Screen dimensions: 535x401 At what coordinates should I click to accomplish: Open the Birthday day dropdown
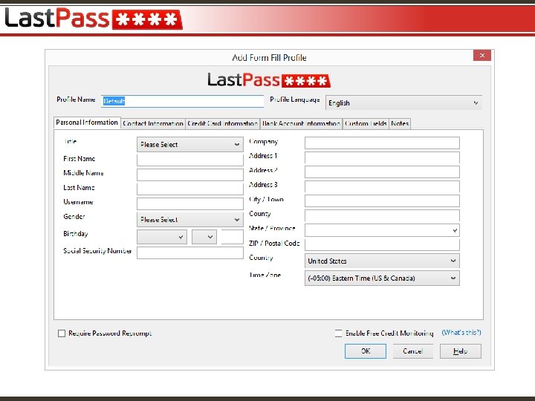pyautogui.click(x=204, y=237)
